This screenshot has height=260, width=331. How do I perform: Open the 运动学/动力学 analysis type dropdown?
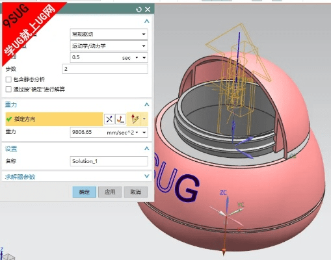tap(109, 46)
